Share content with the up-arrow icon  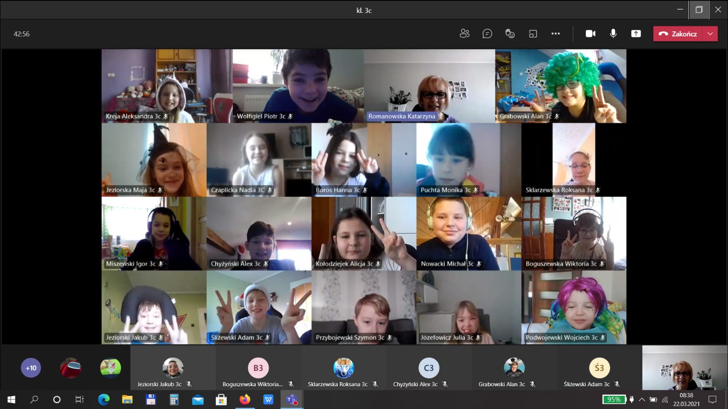tap(636, 34)
